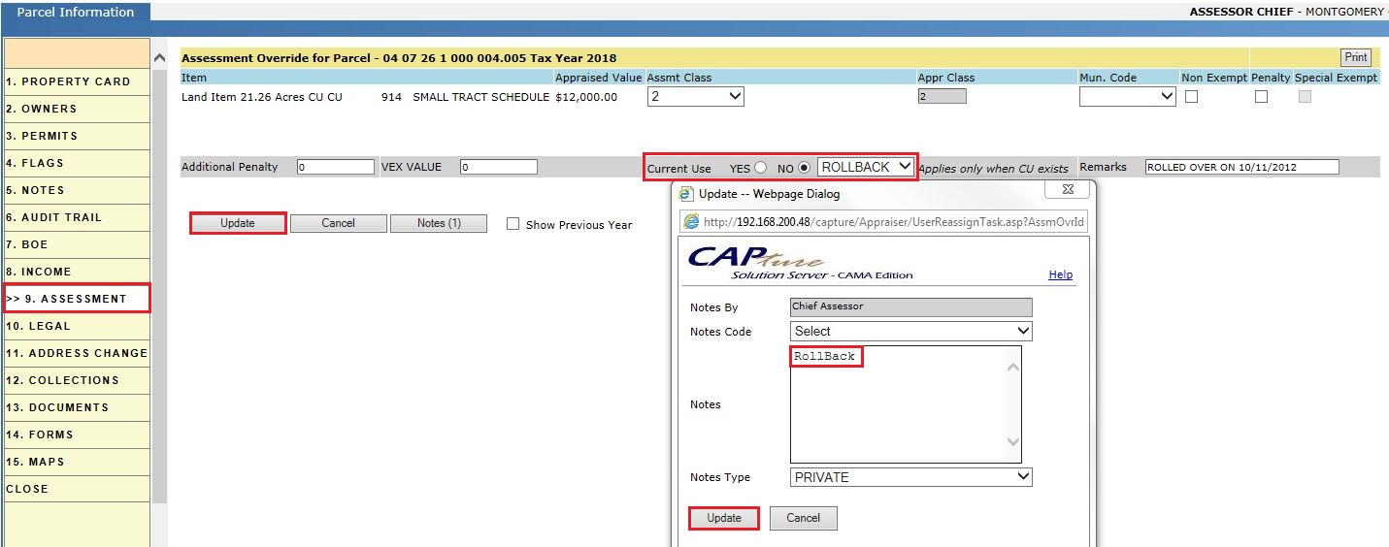
Task: Click the IE page icon in address bar
Action: point(692,221)
